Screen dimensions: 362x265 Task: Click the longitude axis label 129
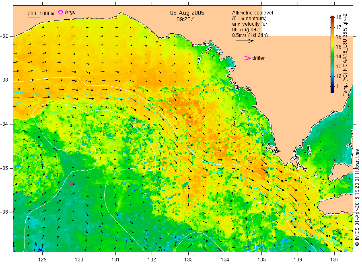(x=43, y=260)
